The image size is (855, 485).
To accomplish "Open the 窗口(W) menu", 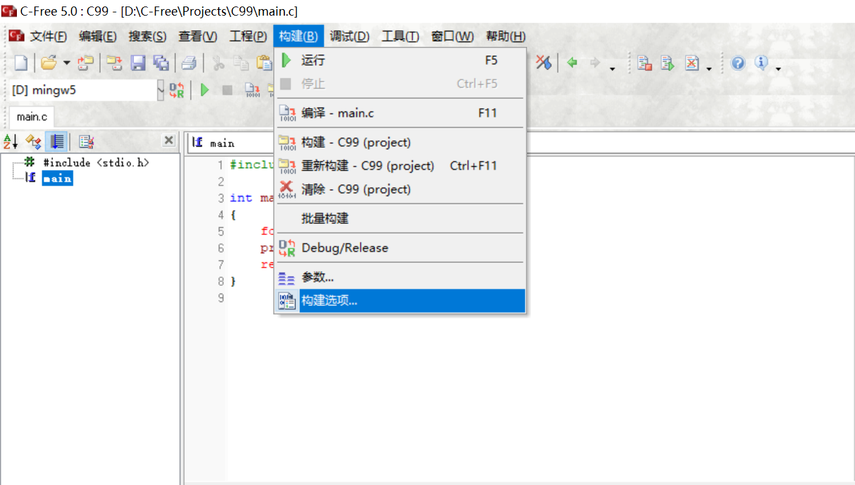I will click(452, 36).
